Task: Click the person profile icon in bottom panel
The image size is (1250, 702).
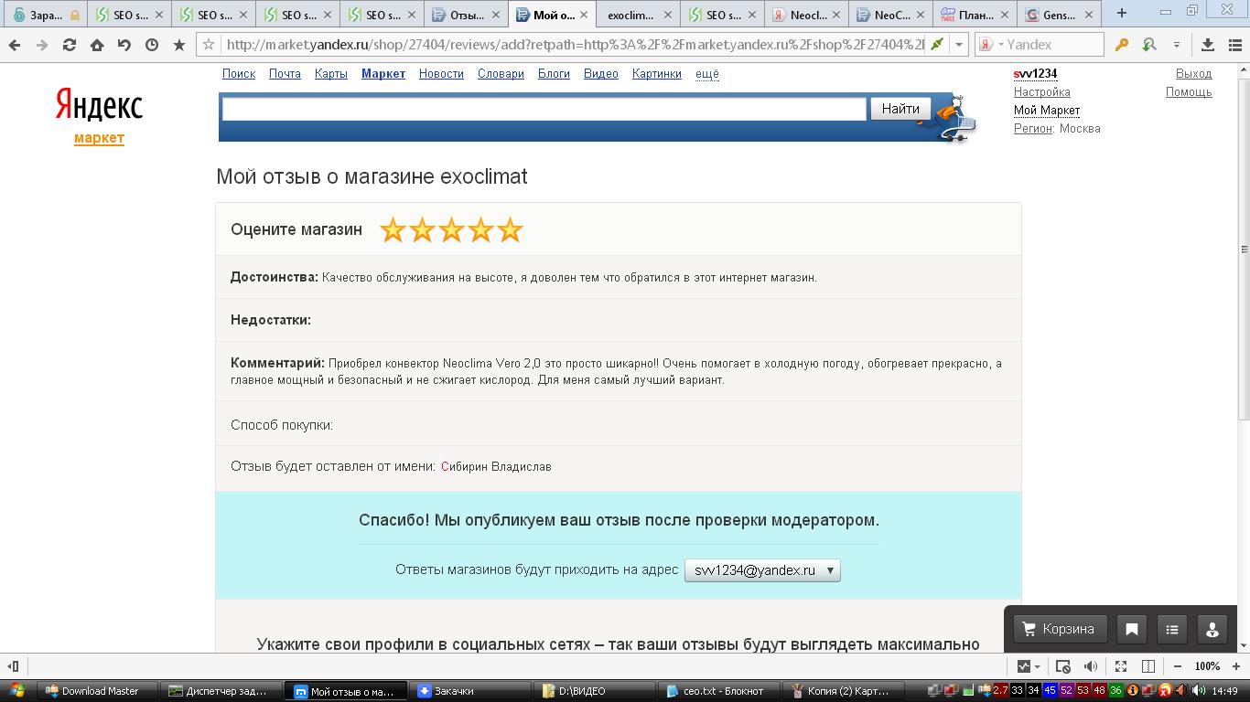Action: [x=1212, y=629]
